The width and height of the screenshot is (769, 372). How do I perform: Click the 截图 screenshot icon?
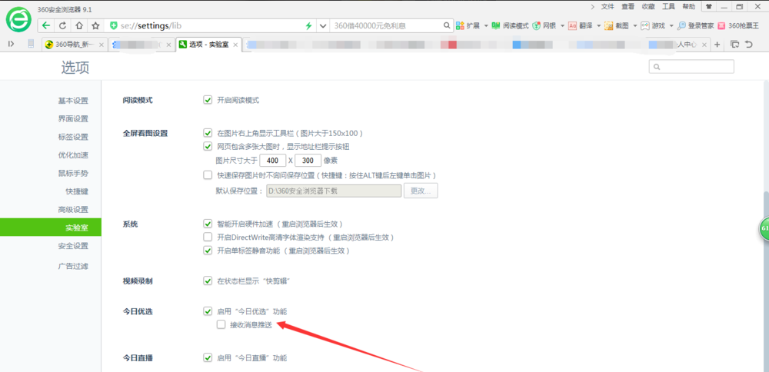[x=608, y=26]
